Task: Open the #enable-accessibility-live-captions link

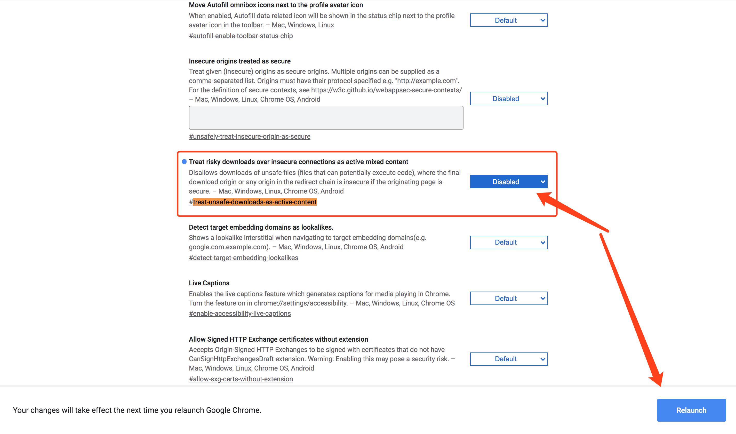Action: (240, 313)
